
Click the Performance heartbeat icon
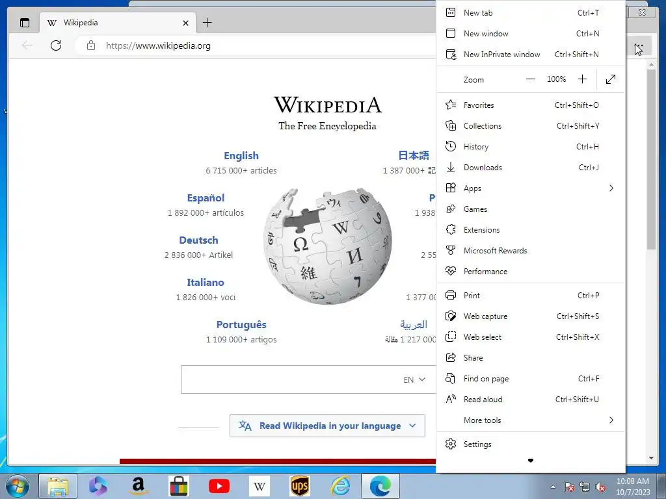tap(451, 271)
